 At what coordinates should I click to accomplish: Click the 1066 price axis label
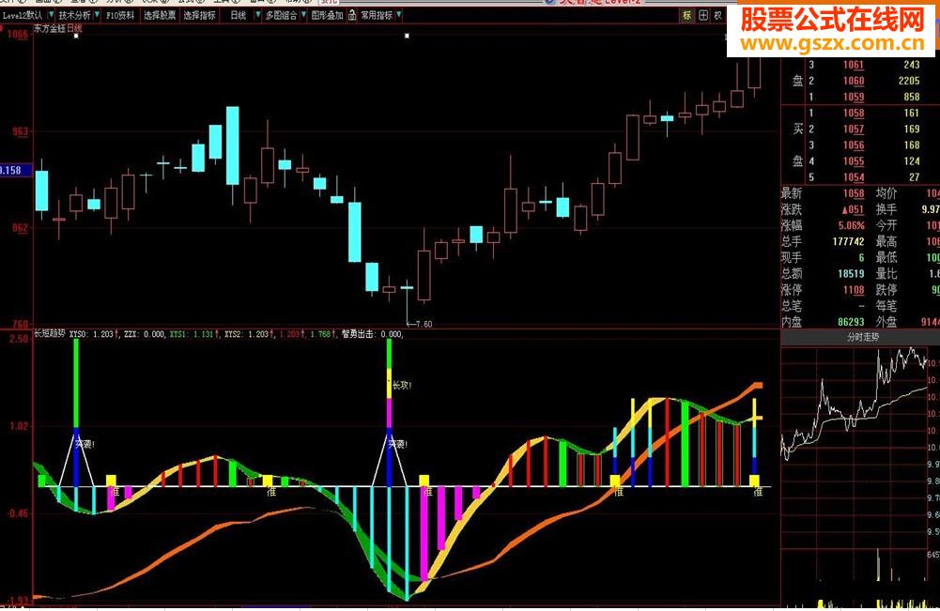(x=18, y=34)
